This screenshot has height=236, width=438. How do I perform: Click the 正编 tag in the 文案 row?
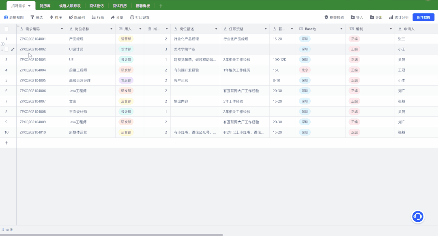[x=354, y=101]
